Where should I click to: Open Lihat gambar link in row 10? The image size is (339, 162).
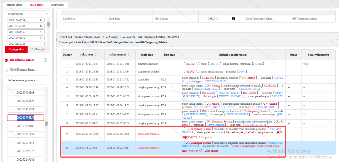[211, 151]
